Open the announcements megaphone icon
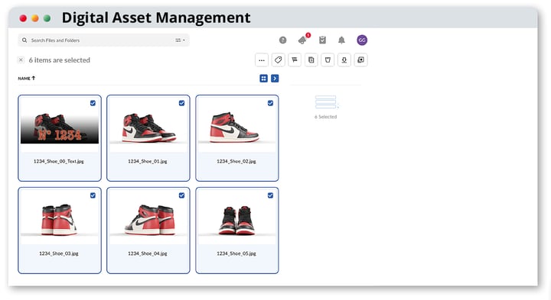 (302, 40)
